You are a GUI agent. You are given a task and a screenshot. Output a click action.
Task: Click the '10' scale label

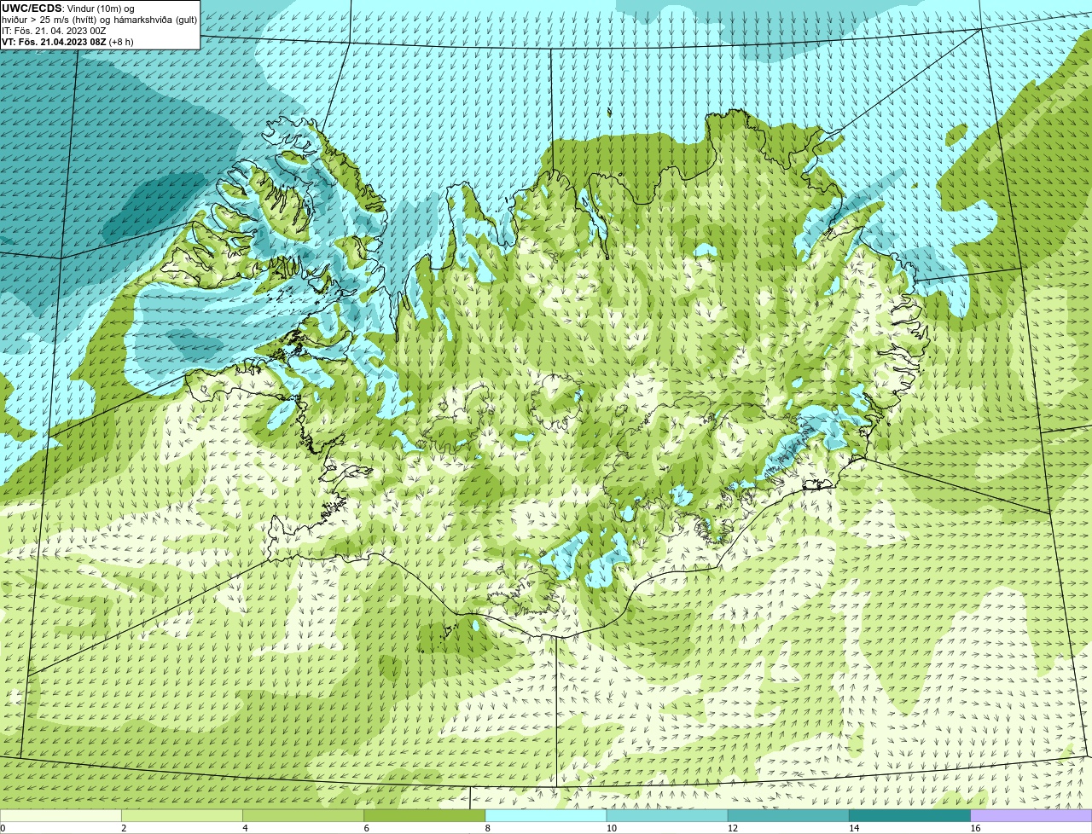click(612, 828)
